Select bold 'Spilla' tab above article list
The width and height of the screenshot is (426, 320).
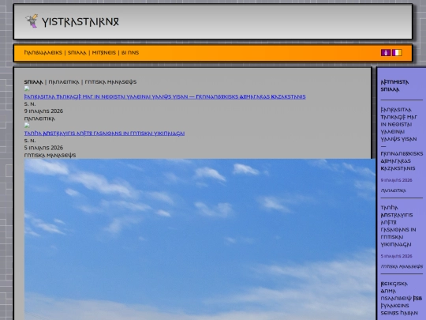click(33, 82)
